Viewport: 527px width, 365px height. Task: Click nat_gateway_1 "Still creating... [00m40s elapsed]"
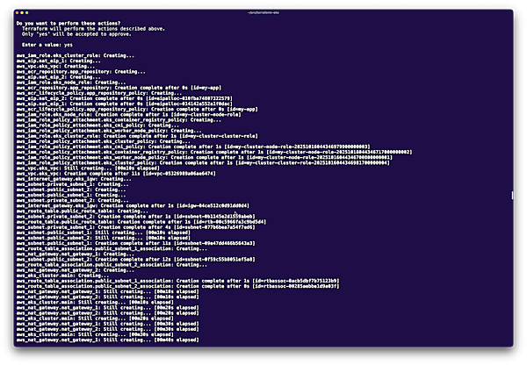coord(107,340)
